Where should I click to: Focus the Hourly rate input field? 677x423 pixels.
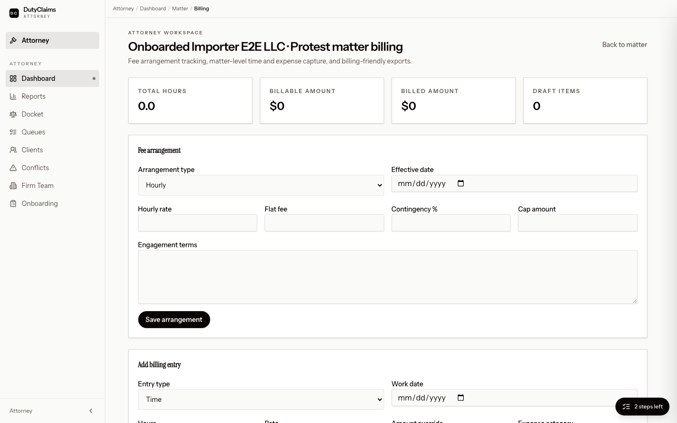(x=197, y=223)
